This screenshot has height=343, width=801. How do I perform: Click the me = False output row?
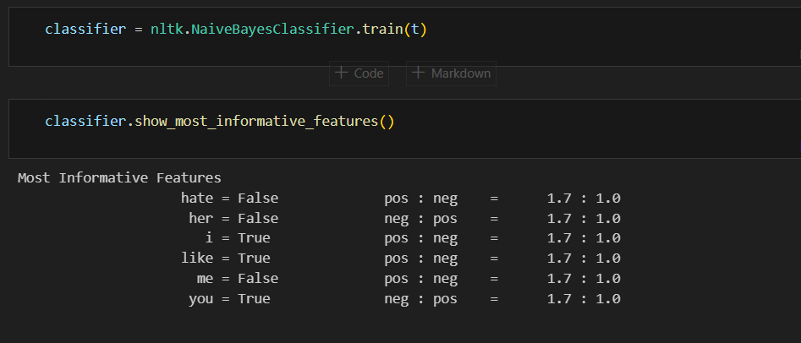[x=409, y=278]
